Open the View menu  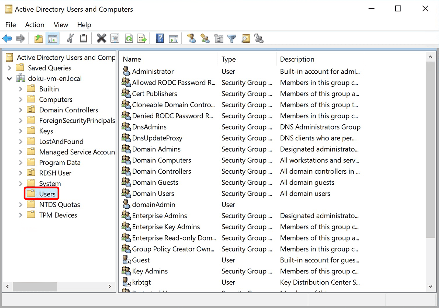point(61,25)
